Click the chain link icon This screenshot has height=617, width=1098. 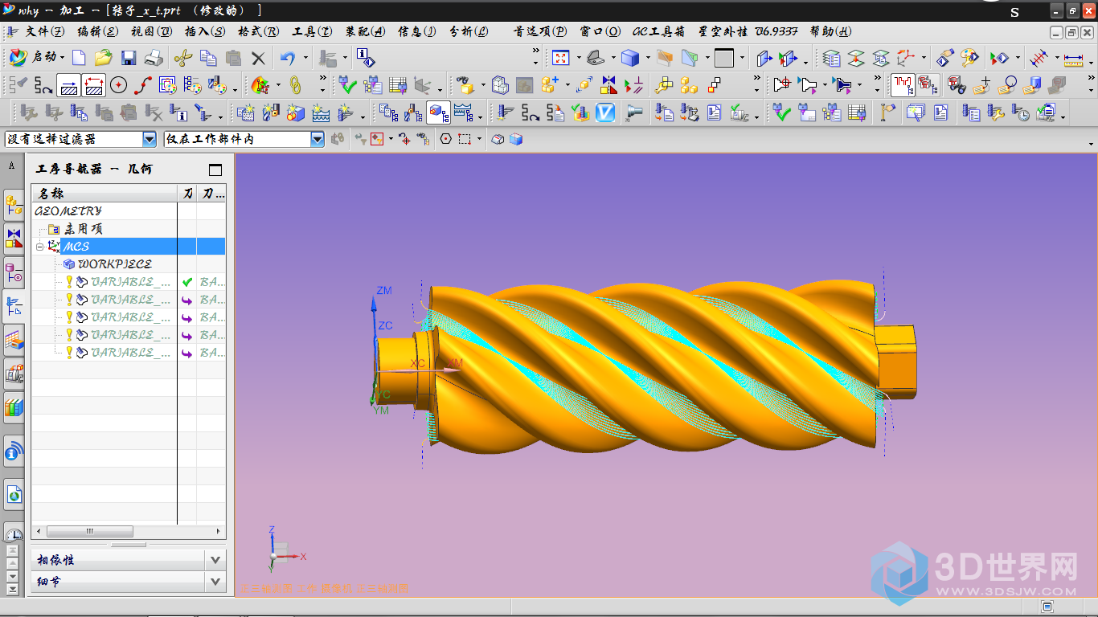(295, 85)
